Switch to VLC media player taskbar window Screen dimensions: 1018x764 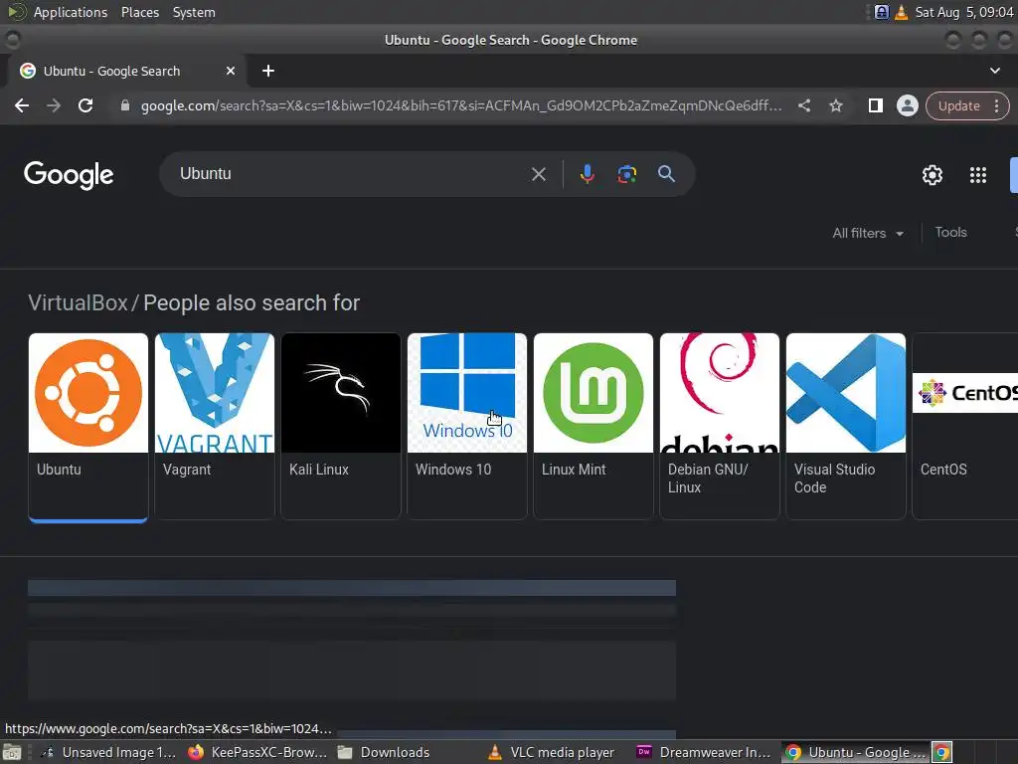[x=551, y=752]
